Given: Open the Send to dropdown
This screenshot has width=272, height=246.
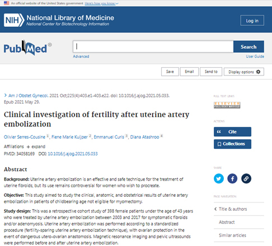Looking at the screenshot, I should pos(211,72).
